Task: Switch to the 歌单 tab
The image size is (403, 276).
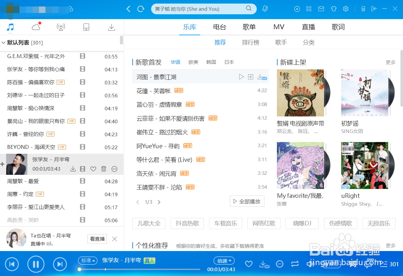Action: (x=249, y=27)
